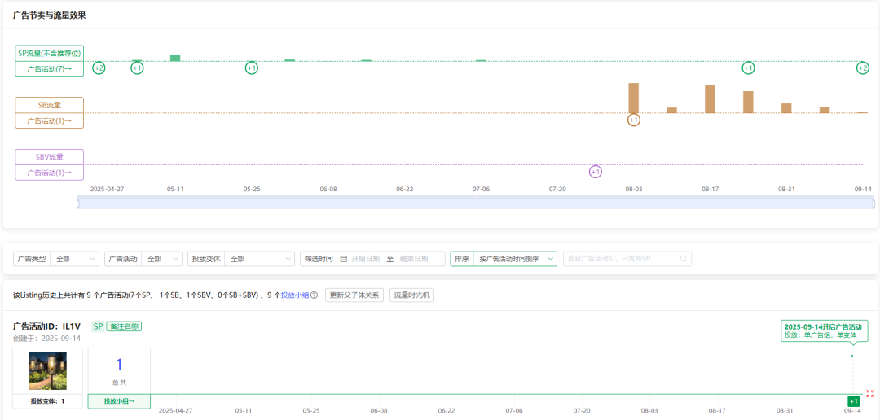Click the help icon beside 投放小组 link
The image size is (880, 420).
tap(315, 295)
